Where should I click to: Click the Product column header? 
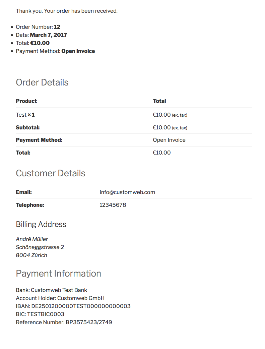tap(26, 101)
